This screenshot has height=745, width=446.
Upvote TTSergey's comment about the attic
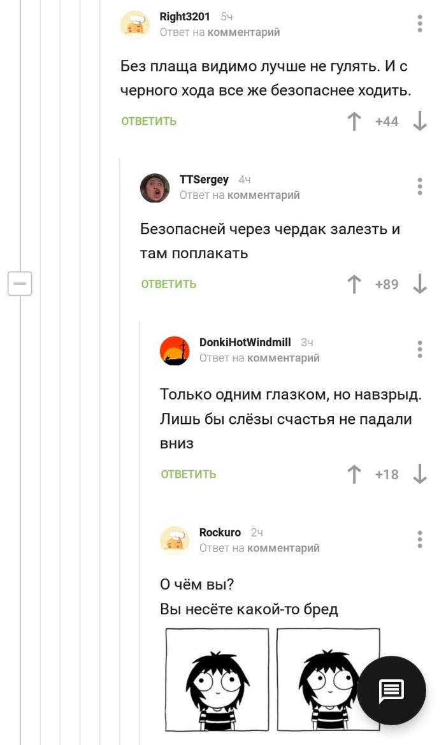tap(354, 284)
